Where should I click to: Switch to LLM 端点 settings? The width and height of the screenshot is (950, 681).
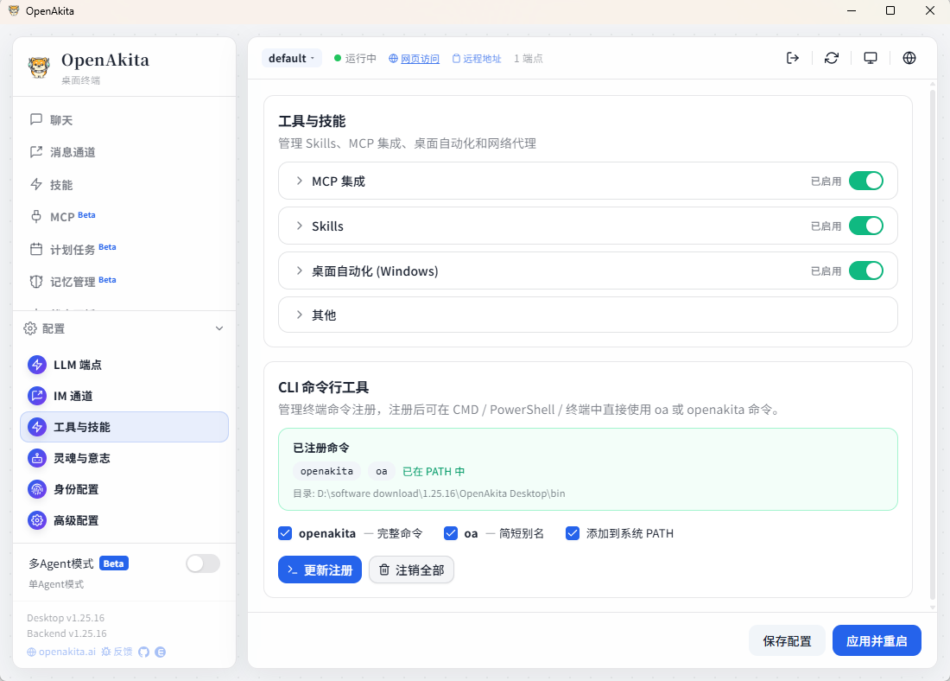[x=124, y=365]
